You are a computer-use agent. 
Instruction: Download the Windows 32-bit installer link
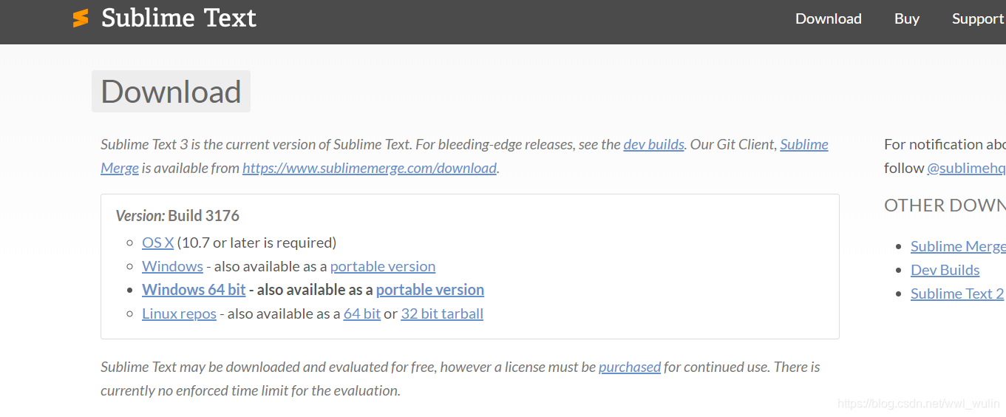pyautogui.click(x=172, y=266)
